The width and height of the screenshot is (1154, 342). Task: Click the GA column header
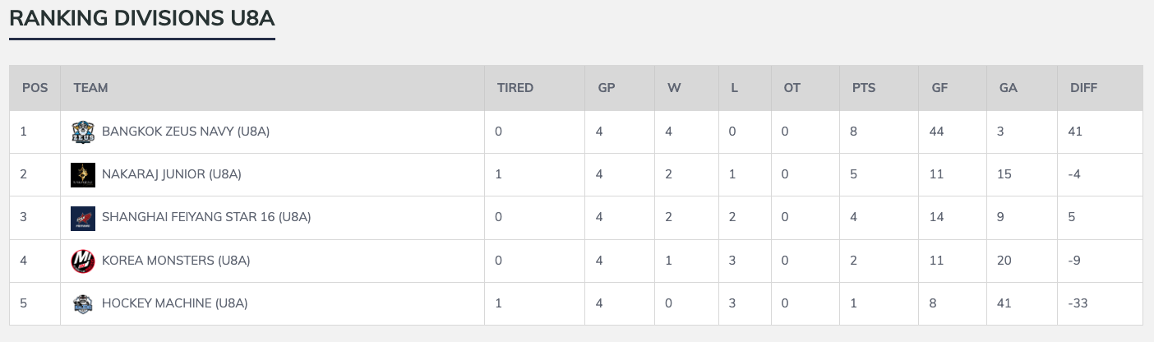click(1009, 88)
